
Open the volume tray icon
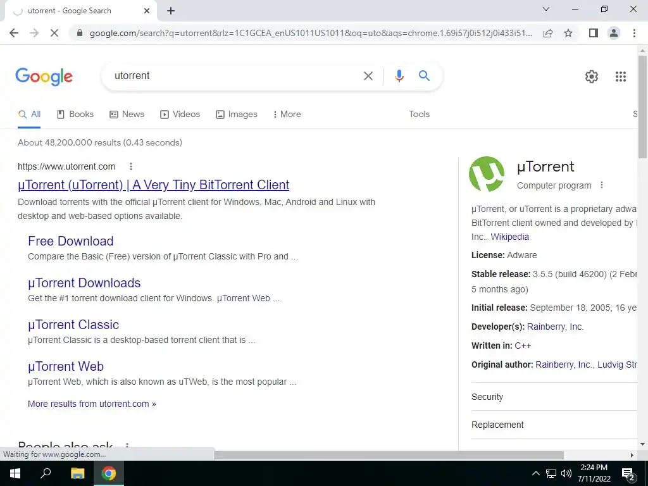tap(566, 473)
